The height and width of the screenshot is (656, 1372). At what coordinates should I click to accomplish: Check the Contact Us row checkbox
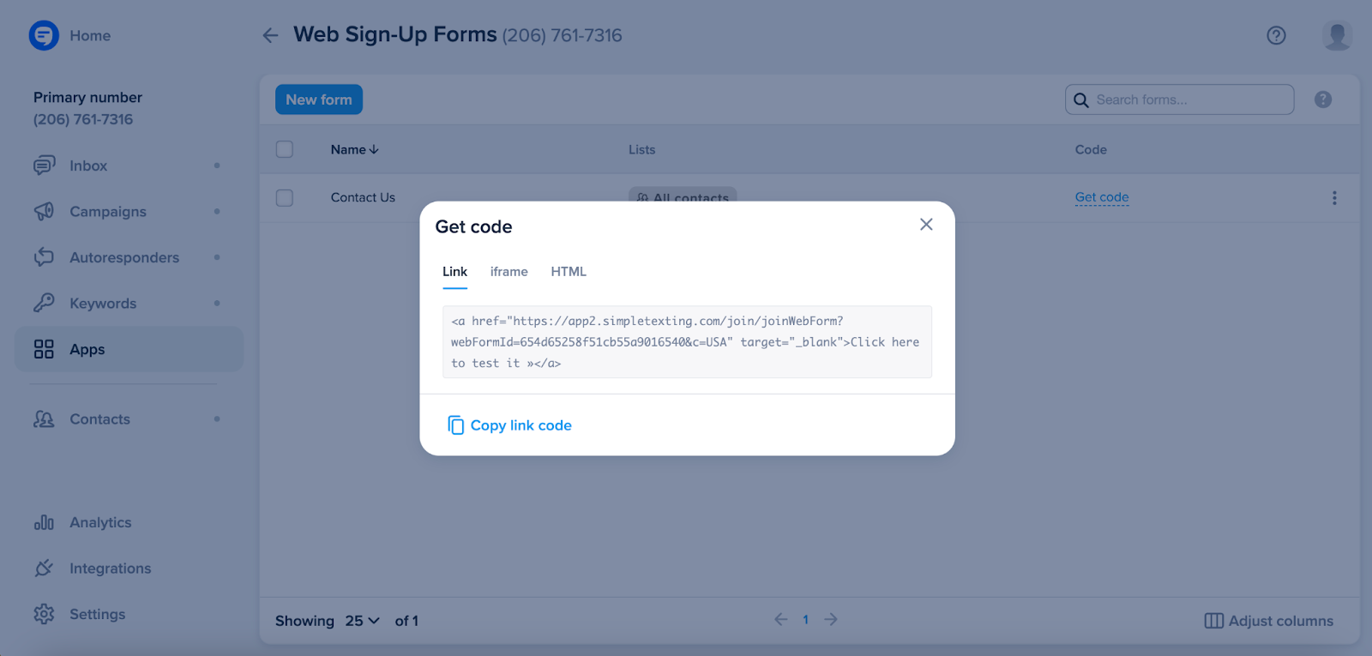[285, 198]
